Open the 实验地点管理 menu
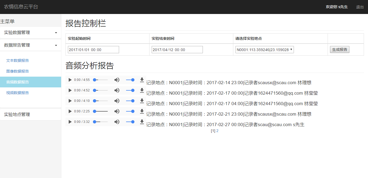The width and height of the screenshot is (368, 178). (x=30, y=115)
